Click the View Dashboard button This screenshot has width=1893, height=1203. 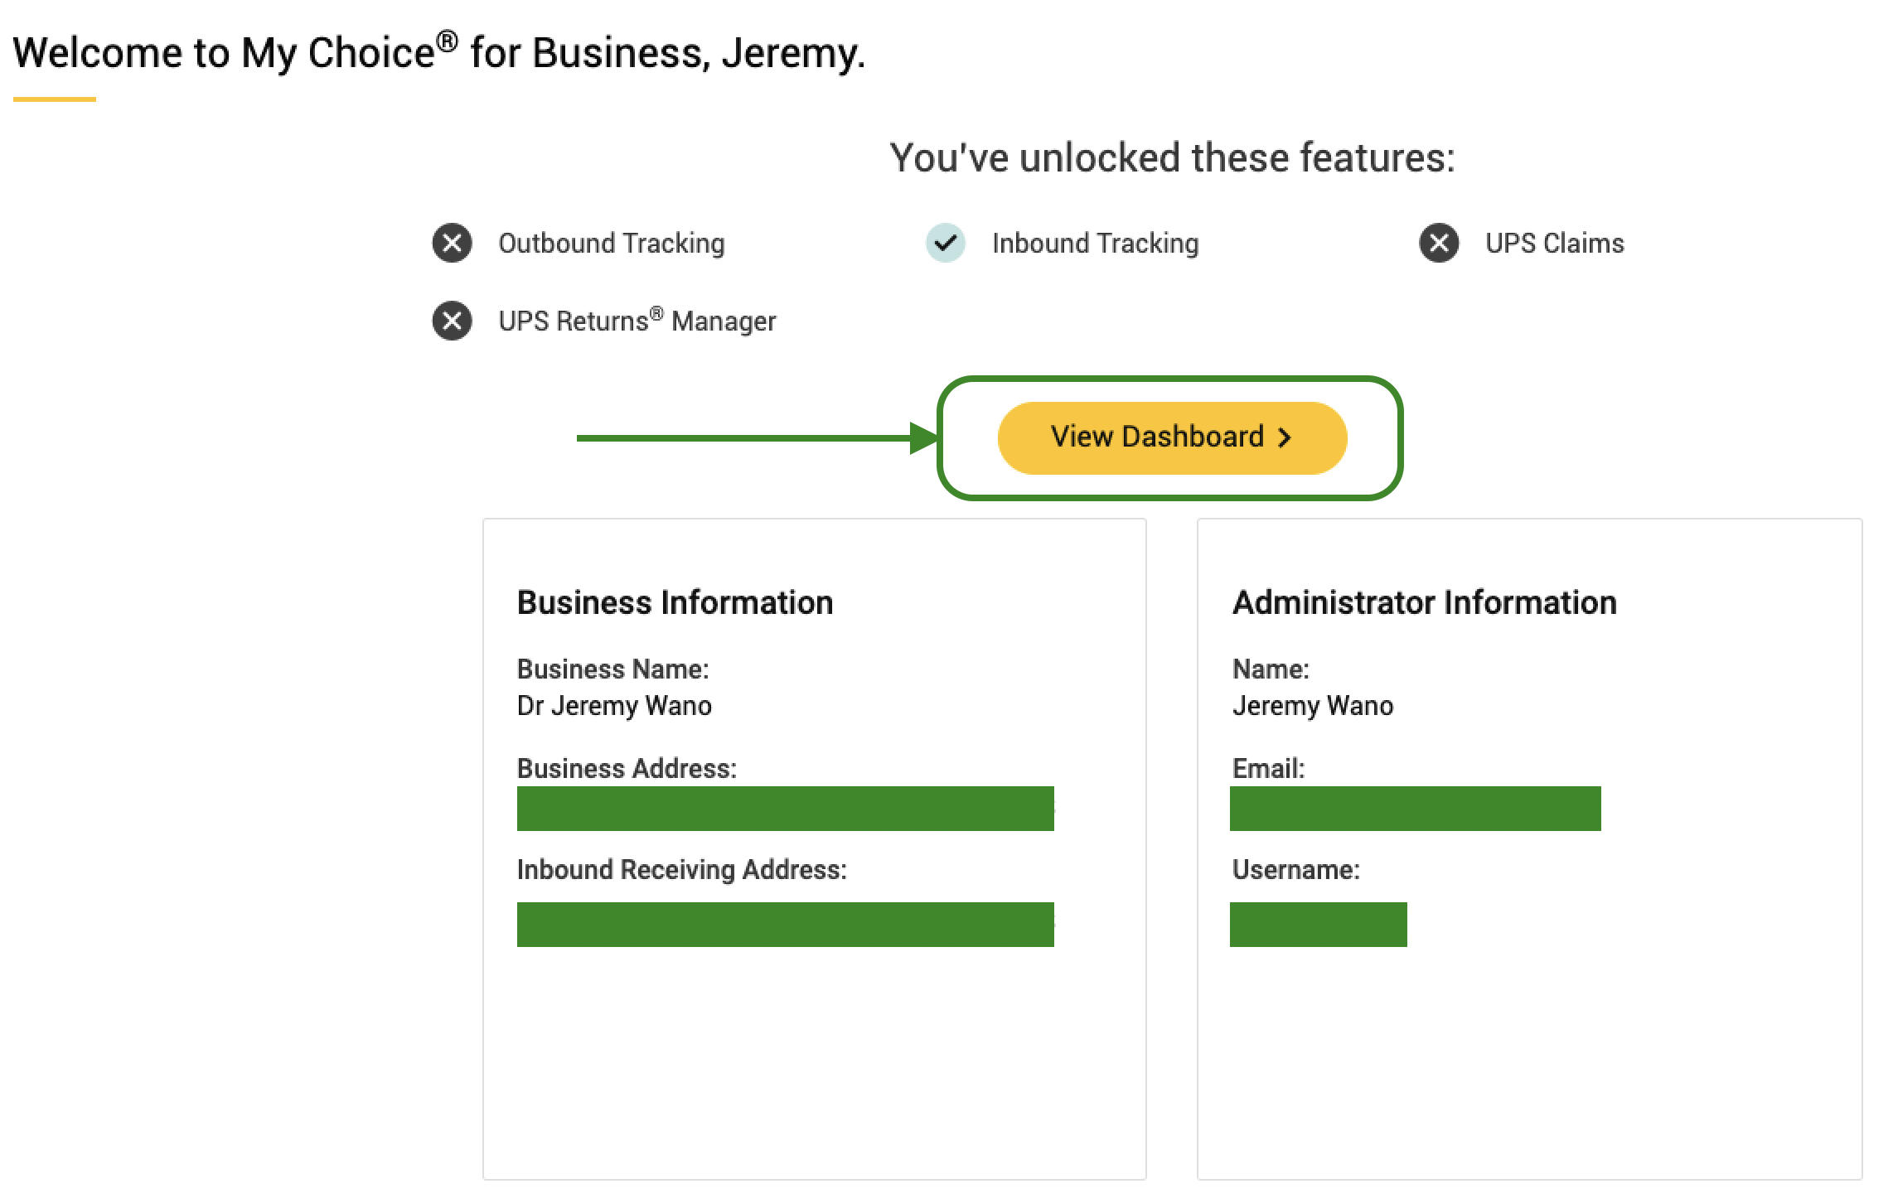[1172, 437]
